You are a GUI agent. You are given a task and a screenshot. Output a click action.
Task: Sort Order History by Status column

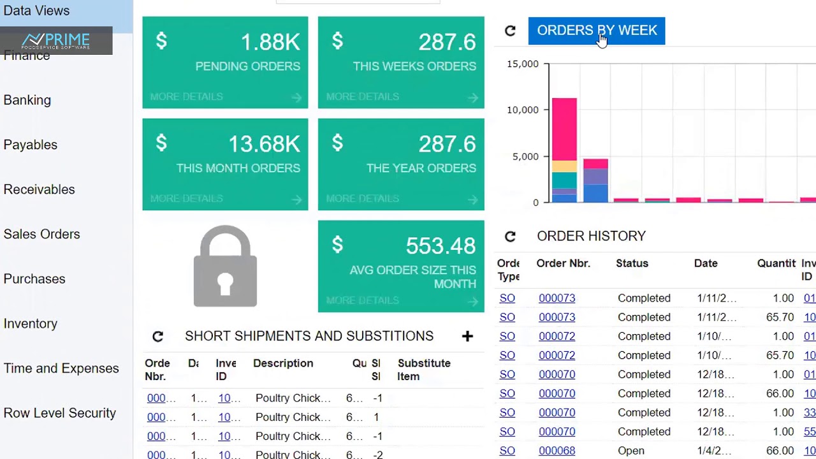pyautogui.click(x=632, y=263)
